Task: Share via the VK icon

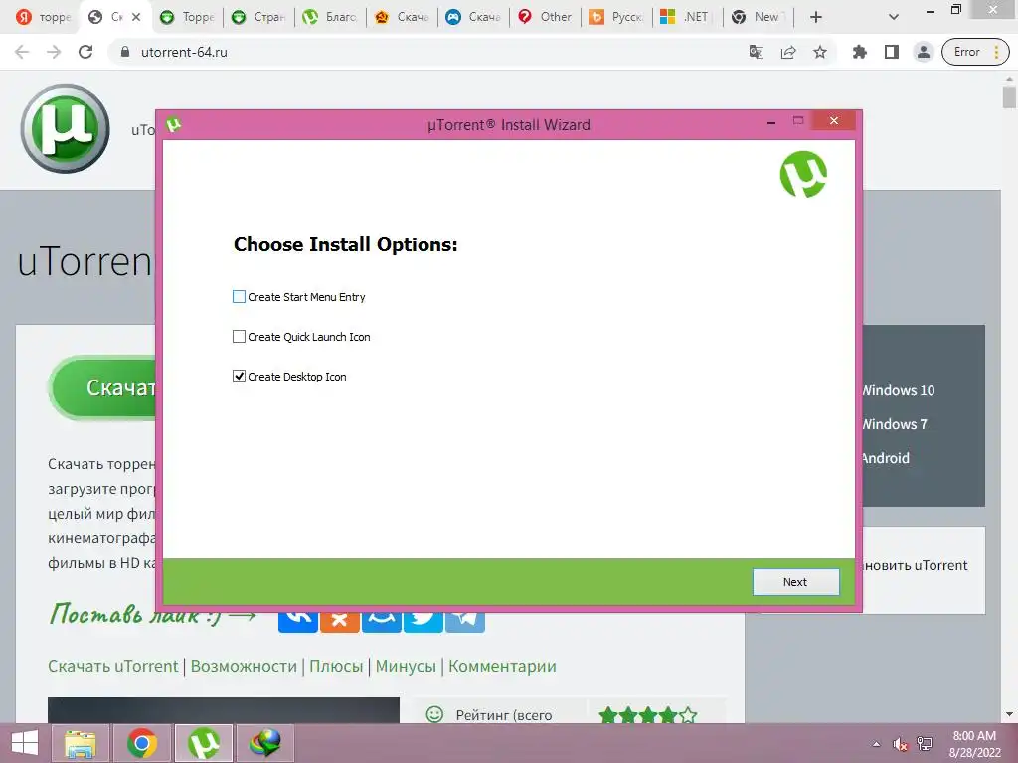Action: [298, 620]
